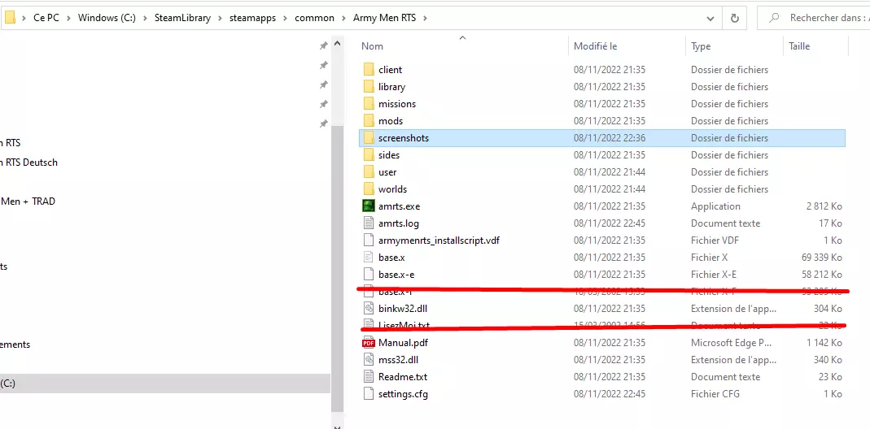Open the client folder icon

pyautogui.click(x=369, y=69)
